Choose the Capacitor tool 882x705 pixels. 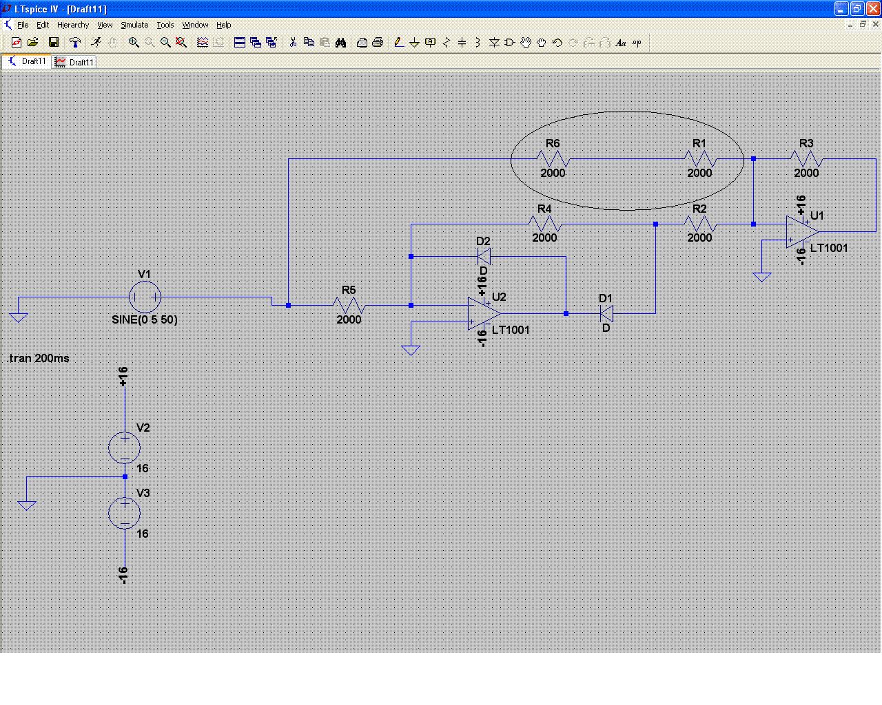(x=462, y=43)
